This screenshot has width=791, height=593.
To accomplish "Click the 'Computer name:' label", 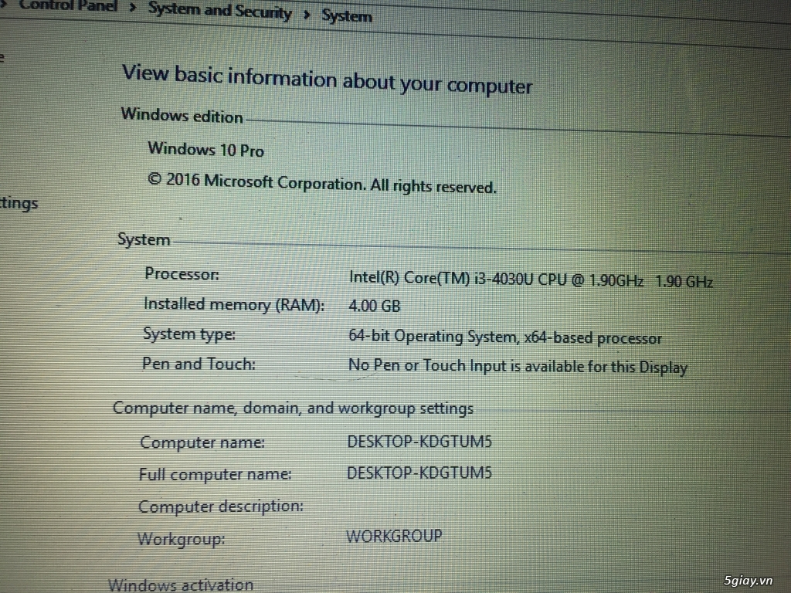I will click(x=202, y=442).
